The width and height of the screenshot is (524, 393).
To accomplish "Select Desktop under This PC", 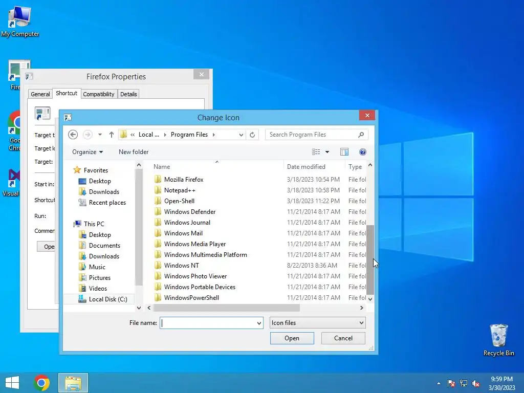I will tap(100, 234).
